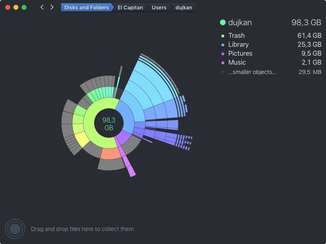
Task: Click the blue Library color dot
Action: click(223, 45)
